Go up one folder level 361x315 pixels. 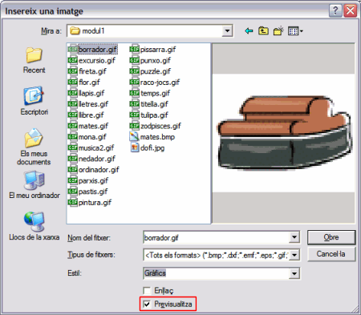coord(263,31)
